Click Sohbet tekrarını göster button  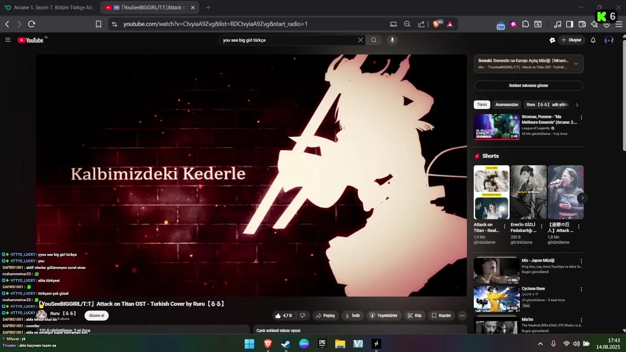click(x=528, y=86)
